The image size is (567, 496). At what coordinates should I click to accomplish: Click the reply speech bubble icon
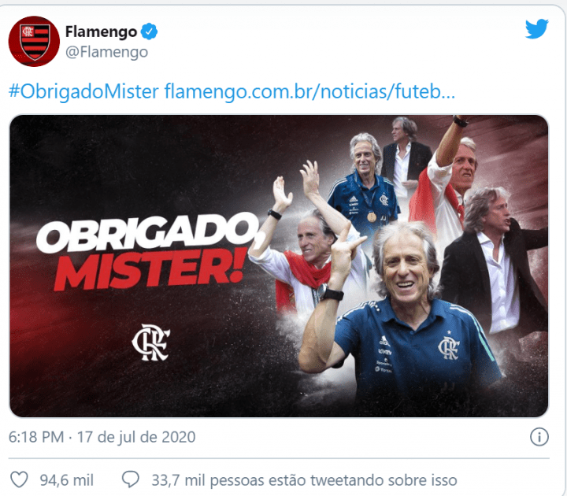(130, 479)
